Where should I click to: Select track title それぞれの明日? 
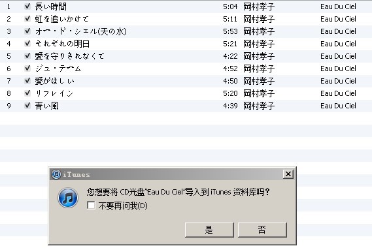pos(62,44)
